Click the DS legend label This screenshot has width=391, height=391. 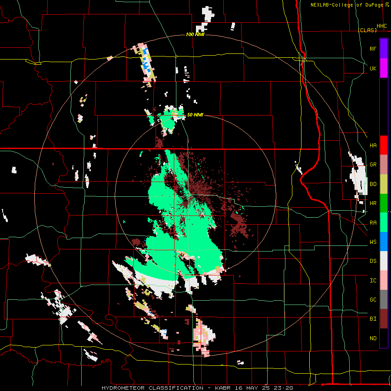pos(373,261)
